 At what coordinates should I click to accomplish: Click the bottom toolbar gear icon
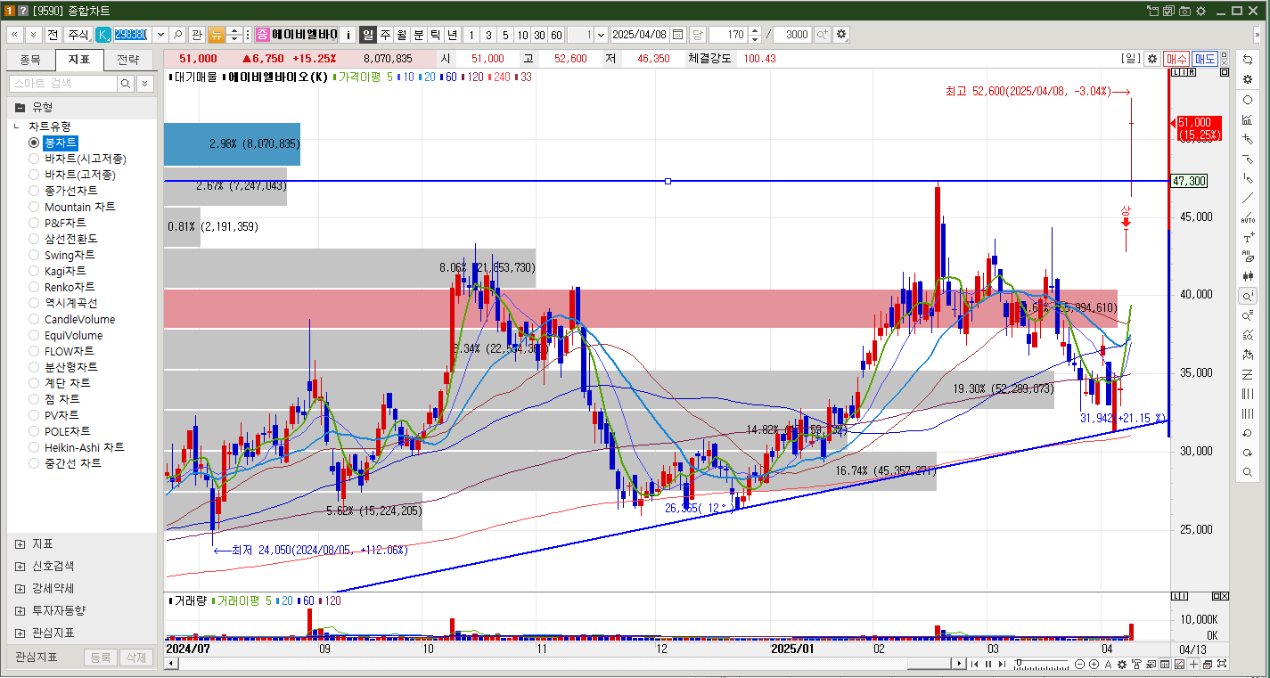pyautogui.click(x=1123, y=665)
